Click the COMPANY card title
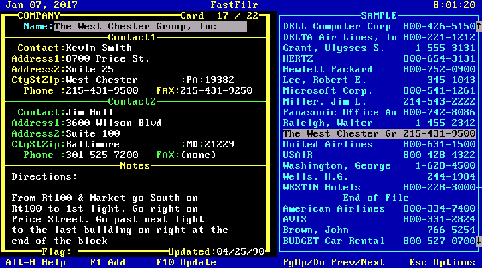This screenshot has height=268, width=482. pos(39,15)
